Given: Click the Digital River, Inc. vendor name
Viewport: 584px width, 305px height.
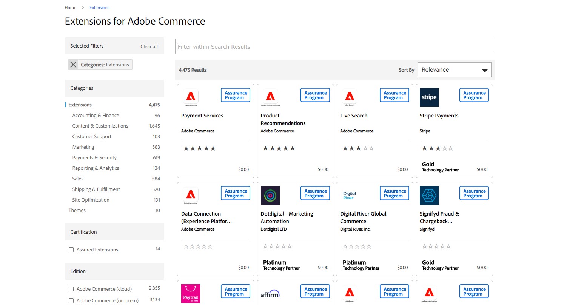Looking at the screenshot, I should pyautogui.click(x=355, y=229).
